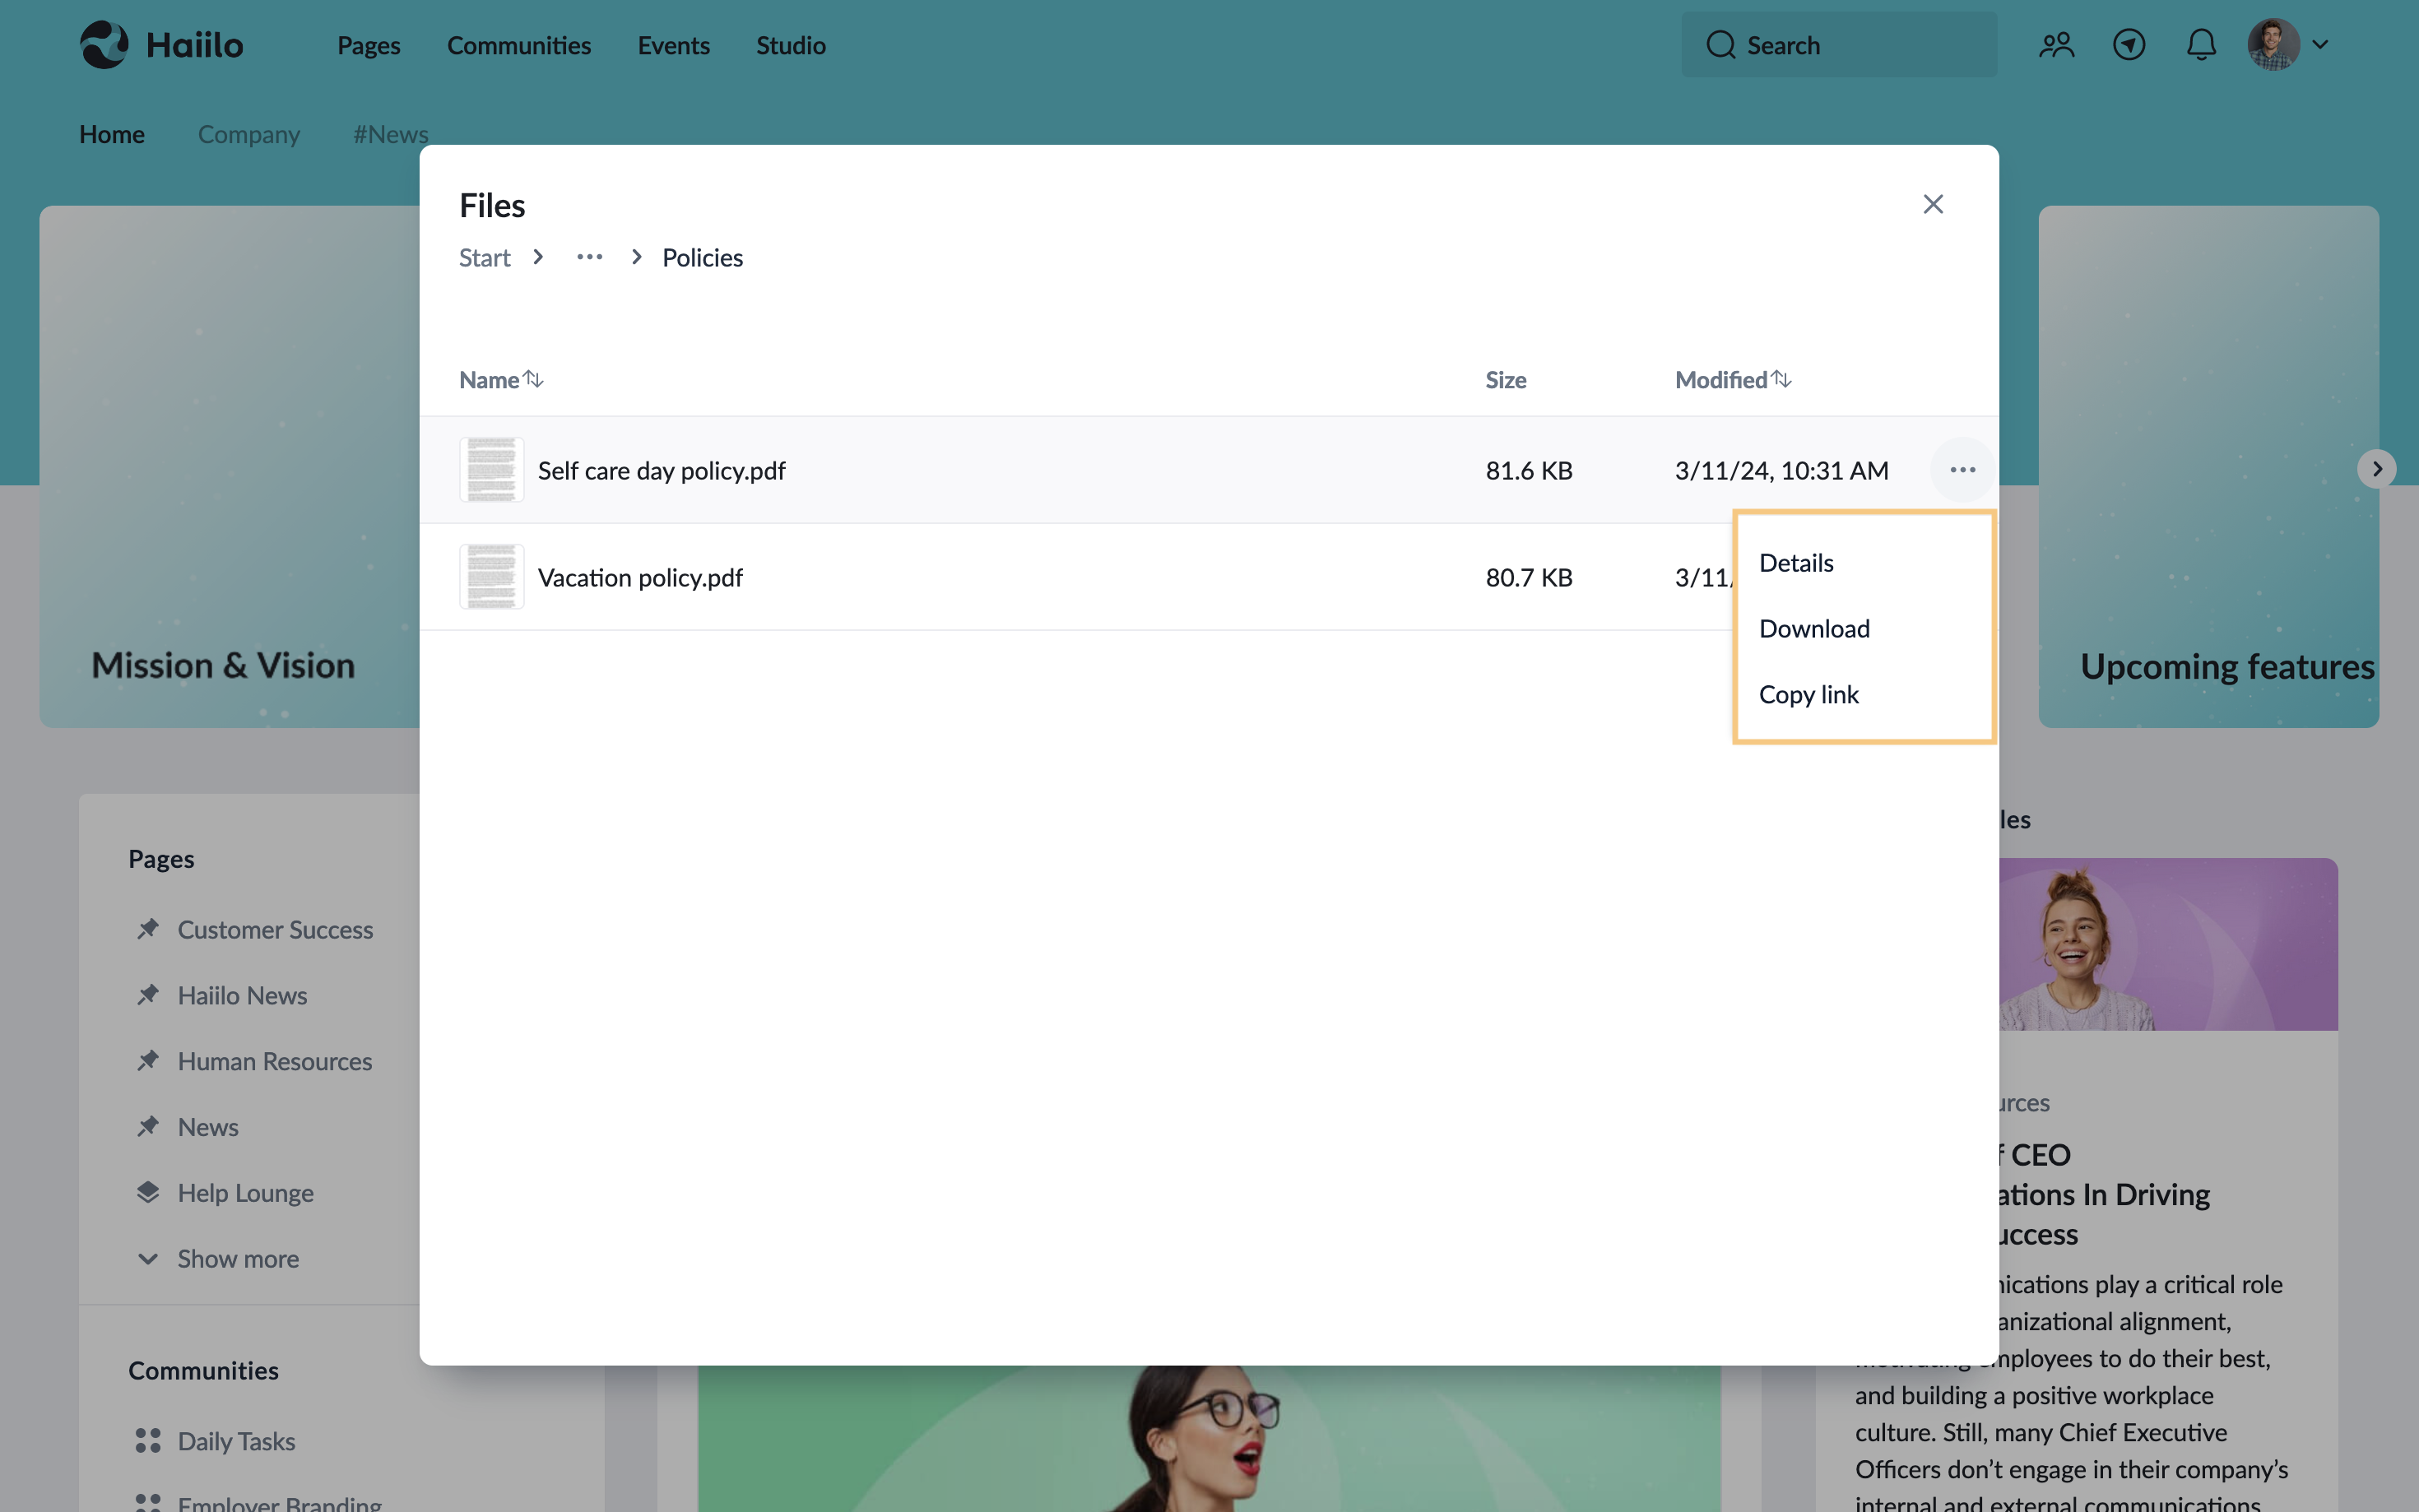The height and width of the screenshot is (1512, 2419).
Task: Switch to the Company tab
Action: click(249, 134)
